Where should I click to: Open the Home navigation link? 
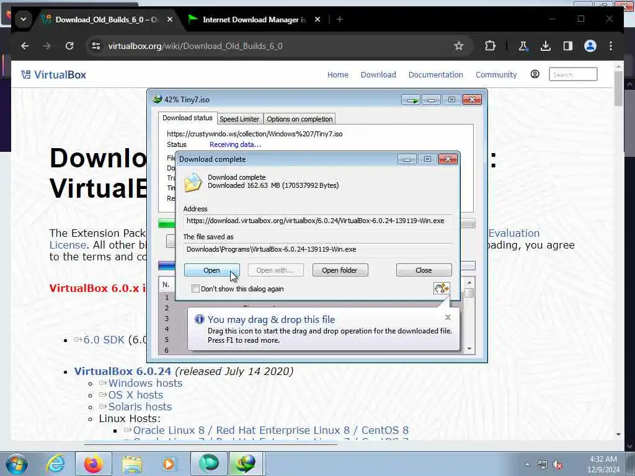point(338,75)
